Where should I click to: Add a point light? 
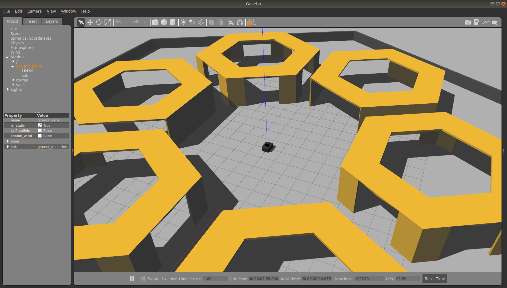[x=183, y=22]
